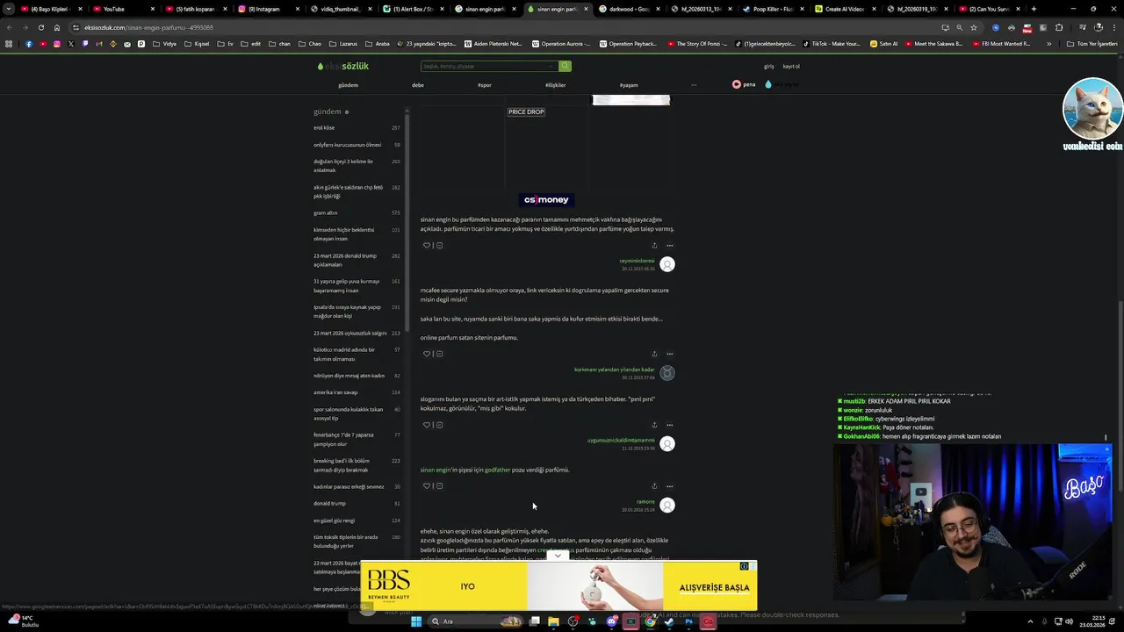1124x632 pixels.
Task: Click author name ramone
Action: (x=645, y=502)
